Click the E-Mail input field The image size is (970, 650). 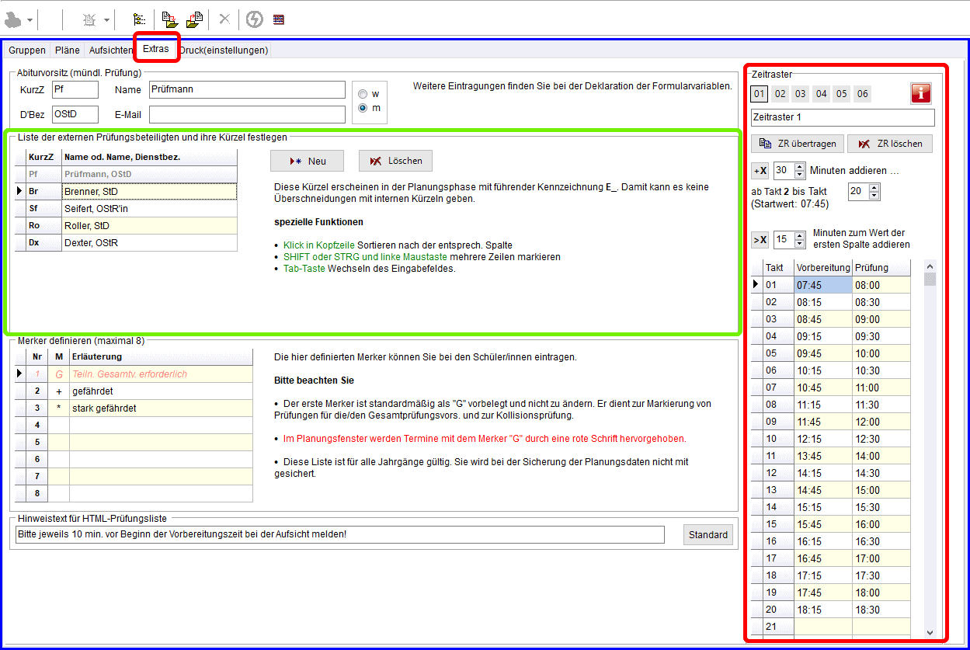pyautogui.click(x=247, y=115)
